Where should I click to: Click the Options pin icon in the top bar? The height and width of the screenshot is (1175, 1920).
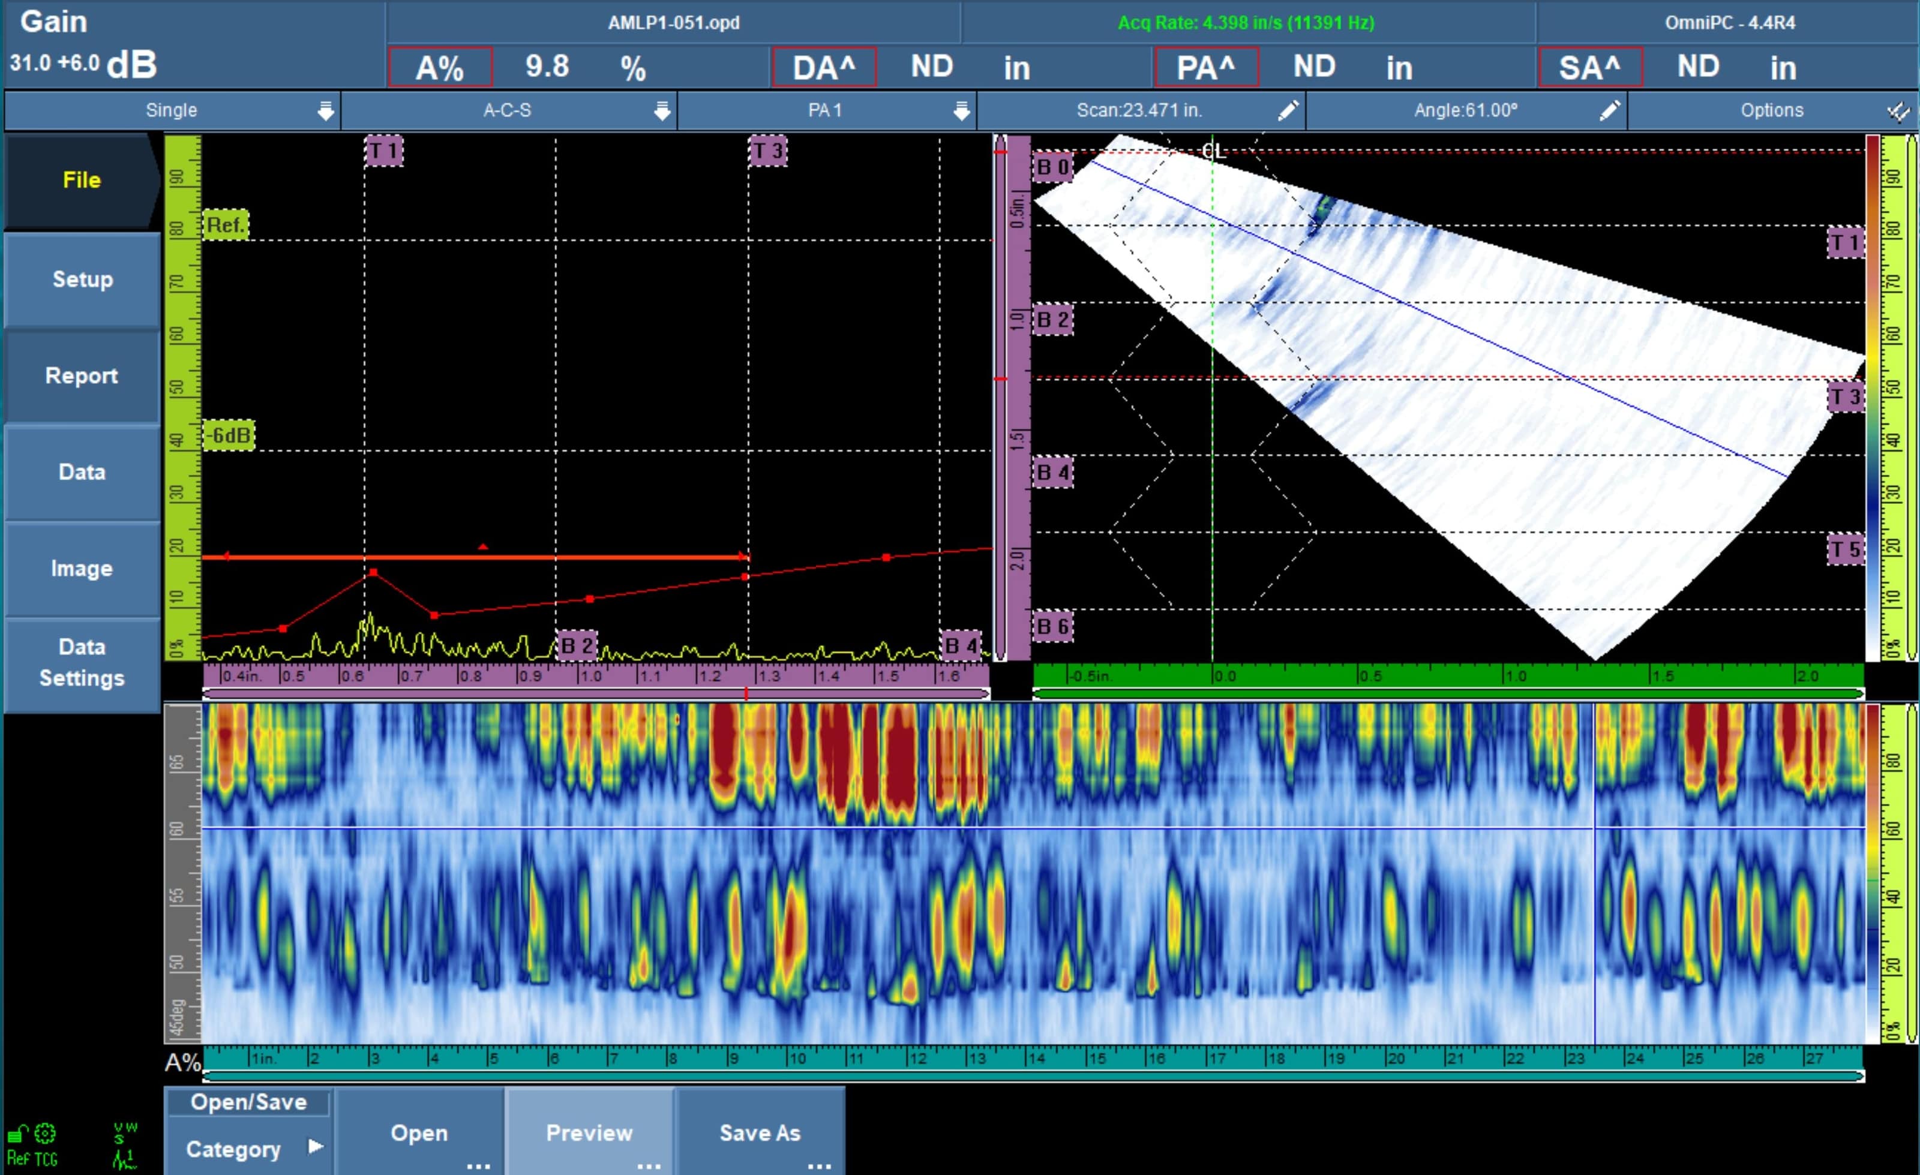click(x=1898, y=112)
